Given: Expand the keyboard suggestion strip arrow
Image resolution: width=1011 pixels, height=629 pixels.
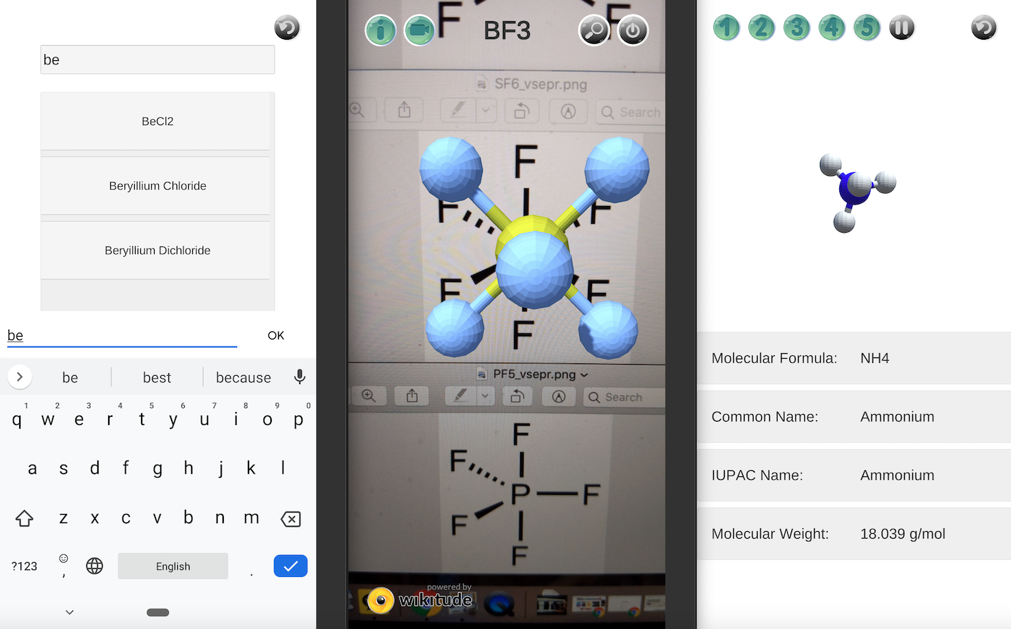Looking at the screenshot, I should click(20, 377).
